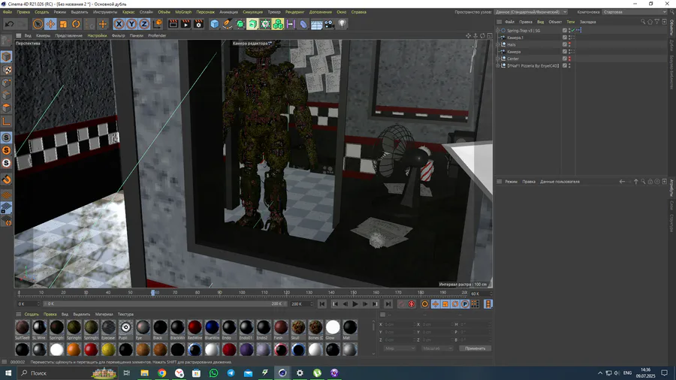Add a Cube primitive object
This screenshot has width=676, height=380.
coord(214,24)
